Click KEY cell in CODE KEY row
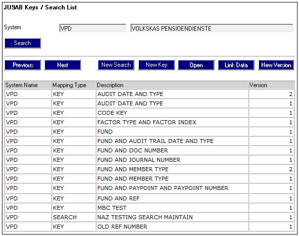Image resolution: width=299 pixels, height=236 pixels. [x=74, y=113]
